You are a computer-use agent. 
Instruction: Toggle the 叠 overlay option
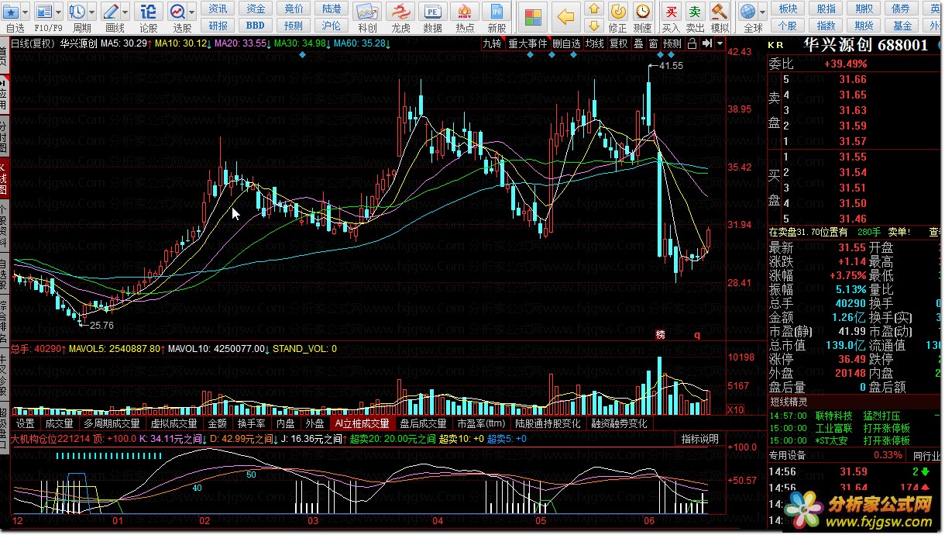click(x=638, y=43)
